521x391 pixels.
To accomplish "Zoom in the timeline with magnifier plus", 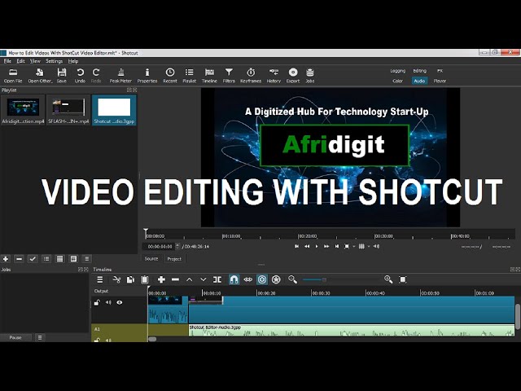I will point(388,279).
